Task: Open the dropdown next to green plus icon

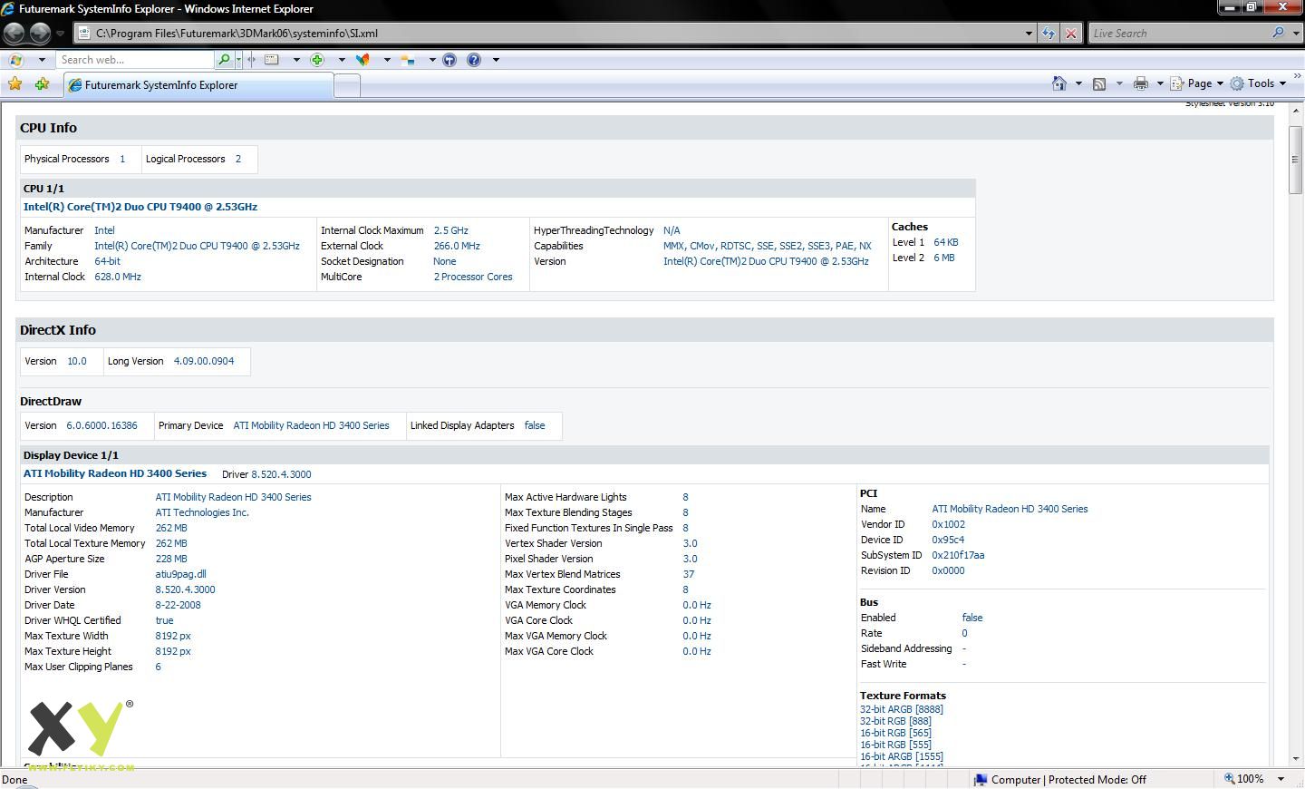Action: pyautogui.click(x=342, y=60)
